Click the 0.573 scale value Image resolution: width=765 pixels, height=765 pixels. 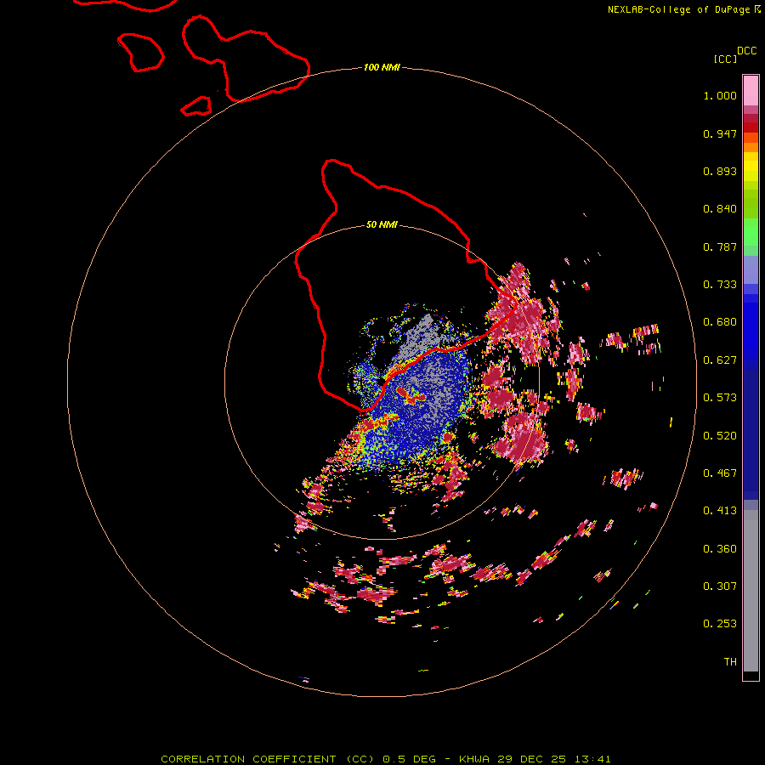(x=720, y=398)
